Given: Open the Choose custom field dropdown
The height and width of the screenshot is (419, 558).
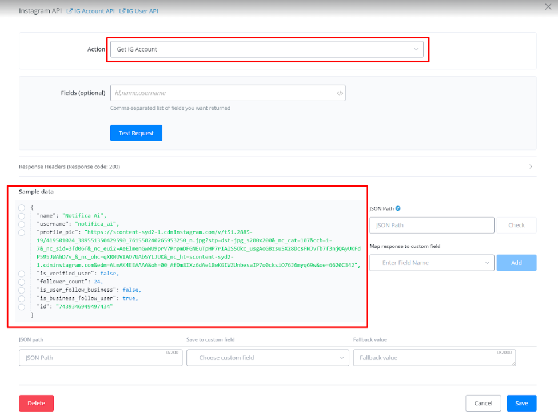Looking at the screenshot, I should (267, 358).
